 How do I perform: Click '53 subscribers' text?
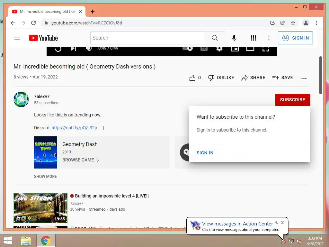(47, 103)
